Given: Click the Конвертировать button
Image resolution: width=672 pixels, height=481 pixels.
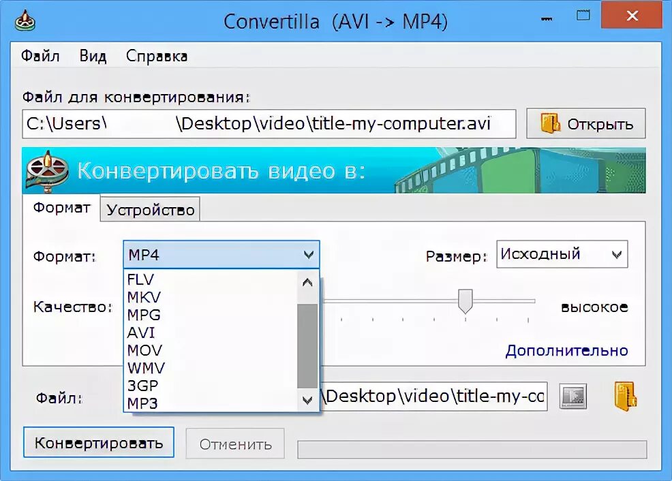Looking at the screenshot, I should 99,442.
